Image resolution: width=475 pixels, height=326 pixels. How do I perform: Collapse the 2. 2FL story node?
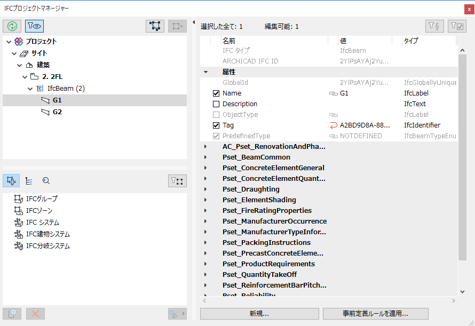25,77
